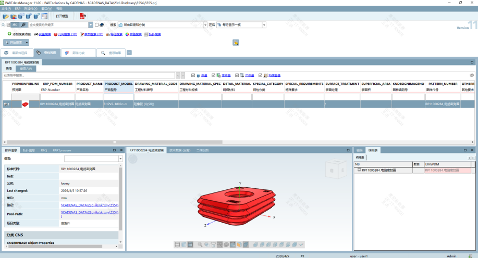478x258 pixels.
Task: Click the 变量搜索 link
Action: pos(44,34)
